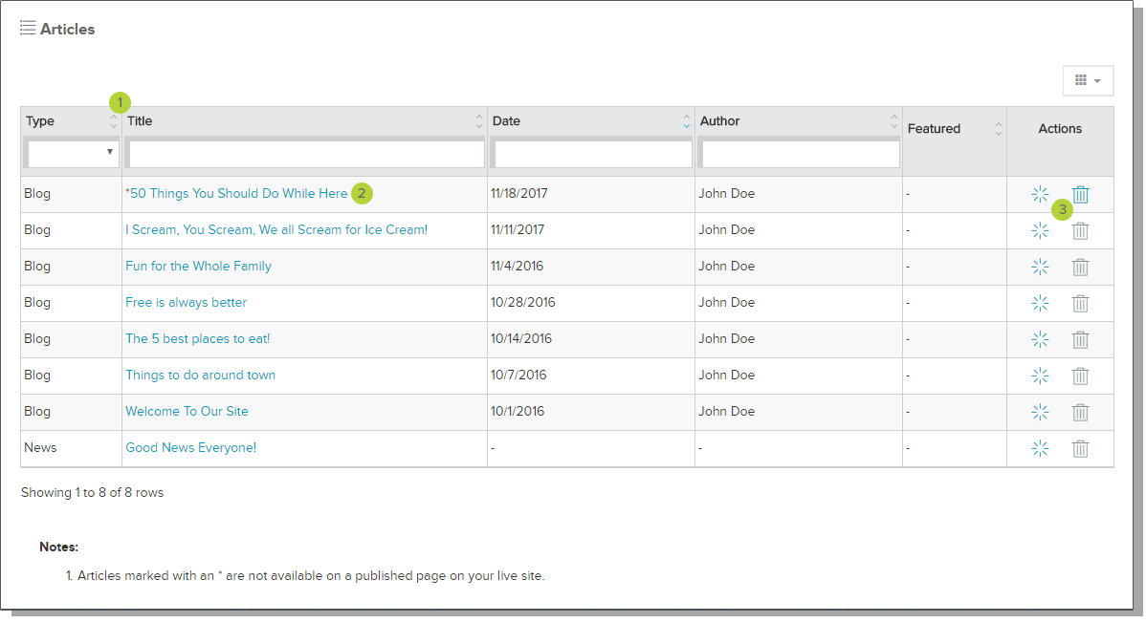Sort table by the Date column
1146x623 pixels.
(507, 121)
